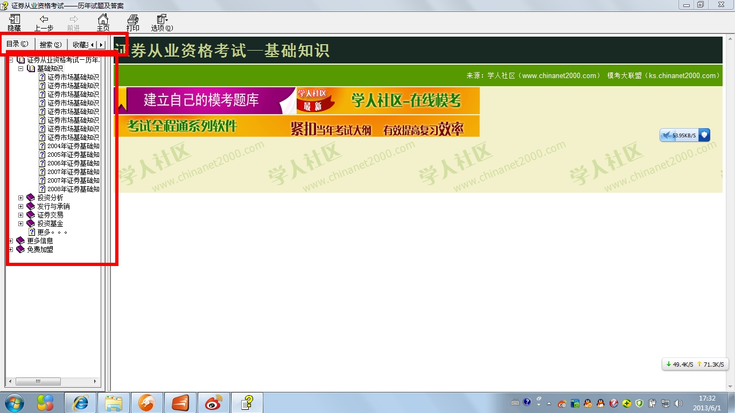The height and width of the screenshot is (413, 735).
Task: Expand the 免费加盟 tree node
Action: (x=11, y=249)
